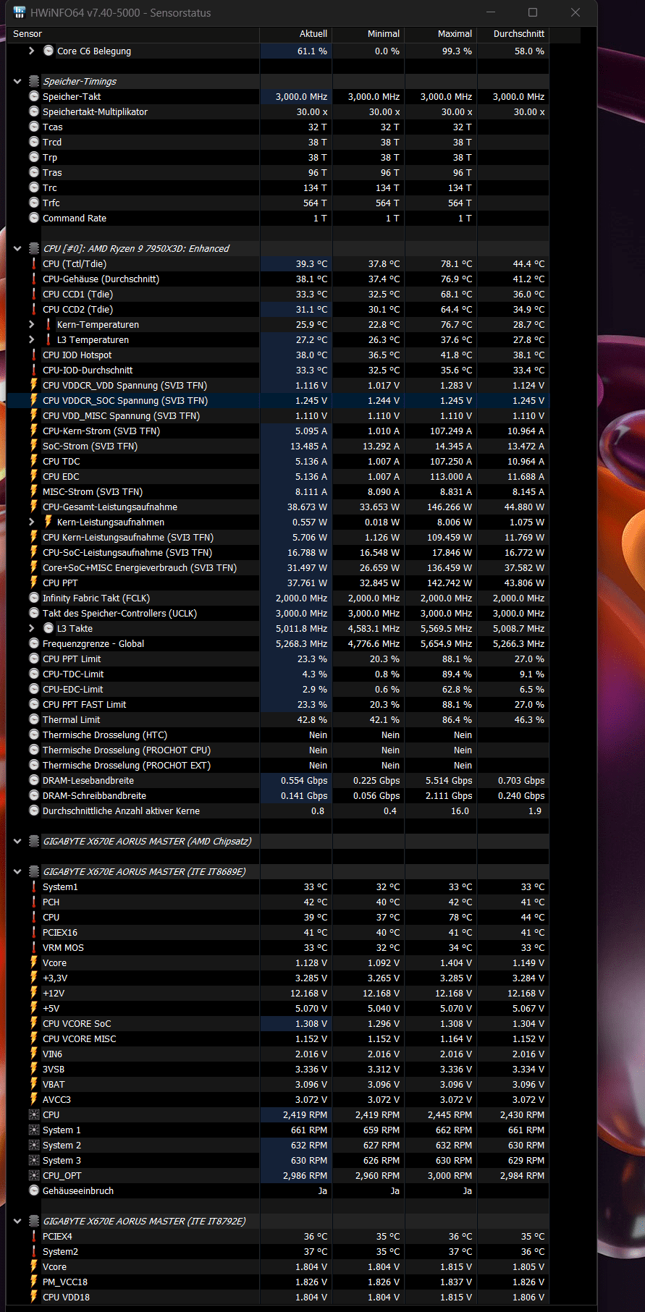Click the fan icon beside System 1
Viewport: 645px width, 1312px height.
click(34, 1130)
